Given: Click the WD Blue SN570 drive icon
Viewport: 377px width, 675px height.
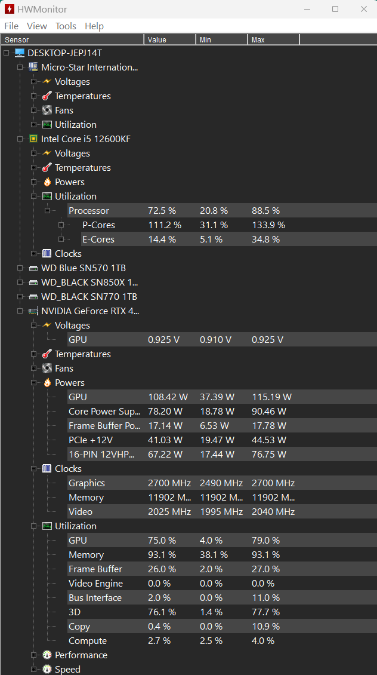Looking at the screenshot, I should (x=33, y=268).
